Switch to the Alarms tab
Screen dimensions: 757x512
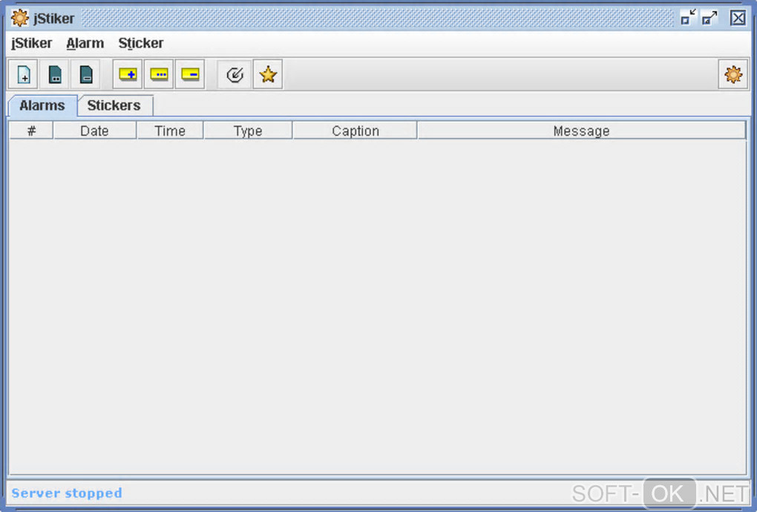coord(42,105)
